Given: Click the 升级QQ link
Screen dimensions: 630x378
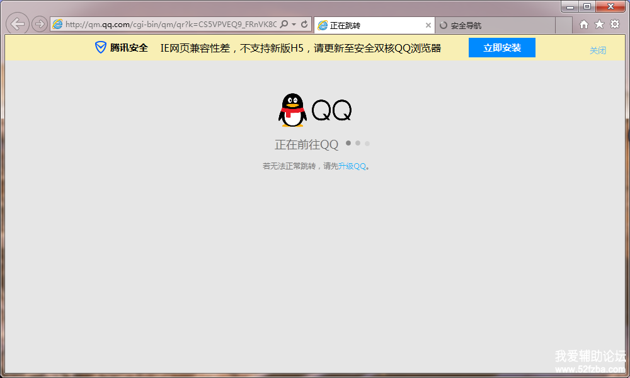Looking at the screenshot, I should click(352, 166).
